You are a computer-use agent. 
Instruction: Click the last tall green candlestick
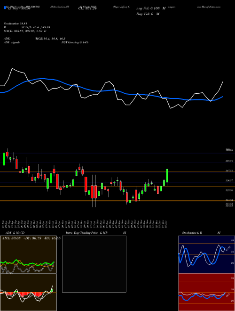click(167, 176)
